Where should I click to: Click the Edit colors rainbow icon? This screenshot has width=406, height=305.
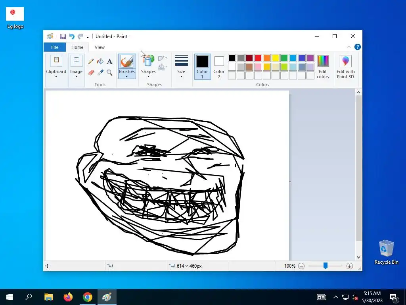tap(323, 61)
